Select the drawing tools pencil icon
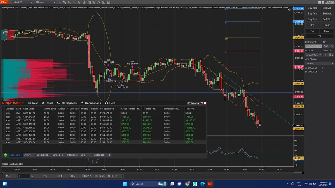The height and width of the screenshot is (188, 335). tap(65, 2)
